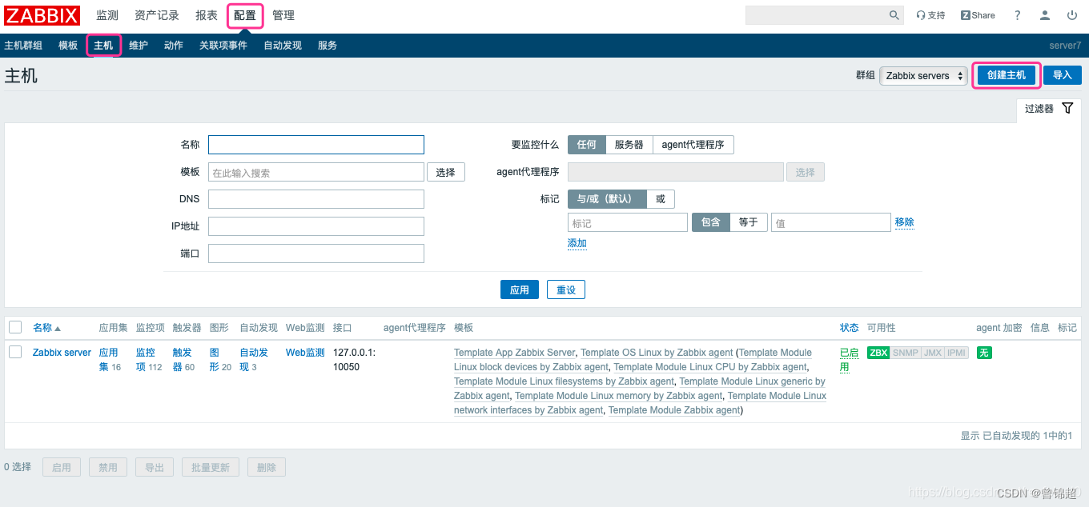1089x507 pixels.
Task: Open the 群组 Zabbix servers dropdown
Action: [923, 76]
